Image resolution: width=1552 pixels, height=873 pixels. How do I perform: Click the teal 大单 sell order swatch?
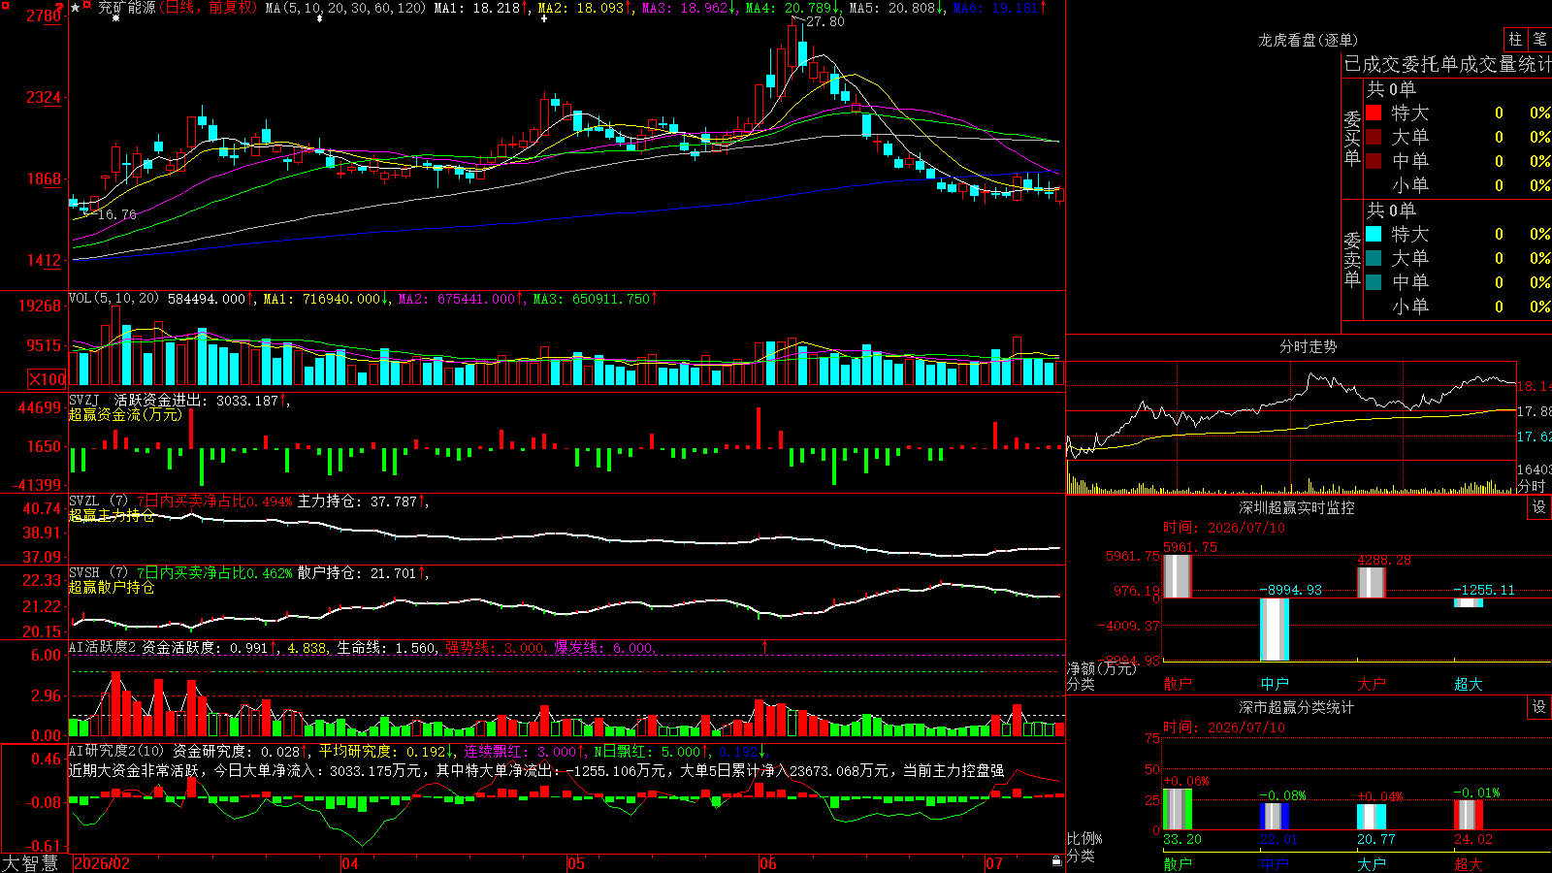[x=1374, y=258]
